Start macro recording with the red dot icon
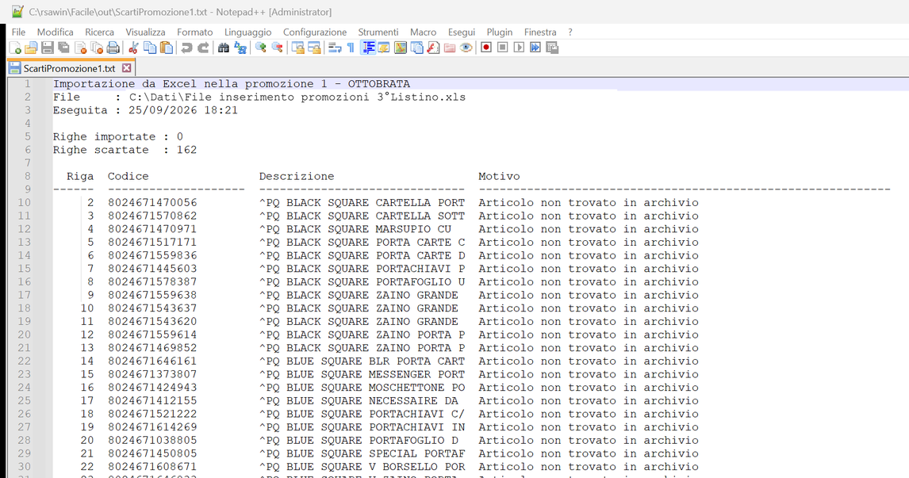Viewport: 909px width, 478px height. coord(485,48)
